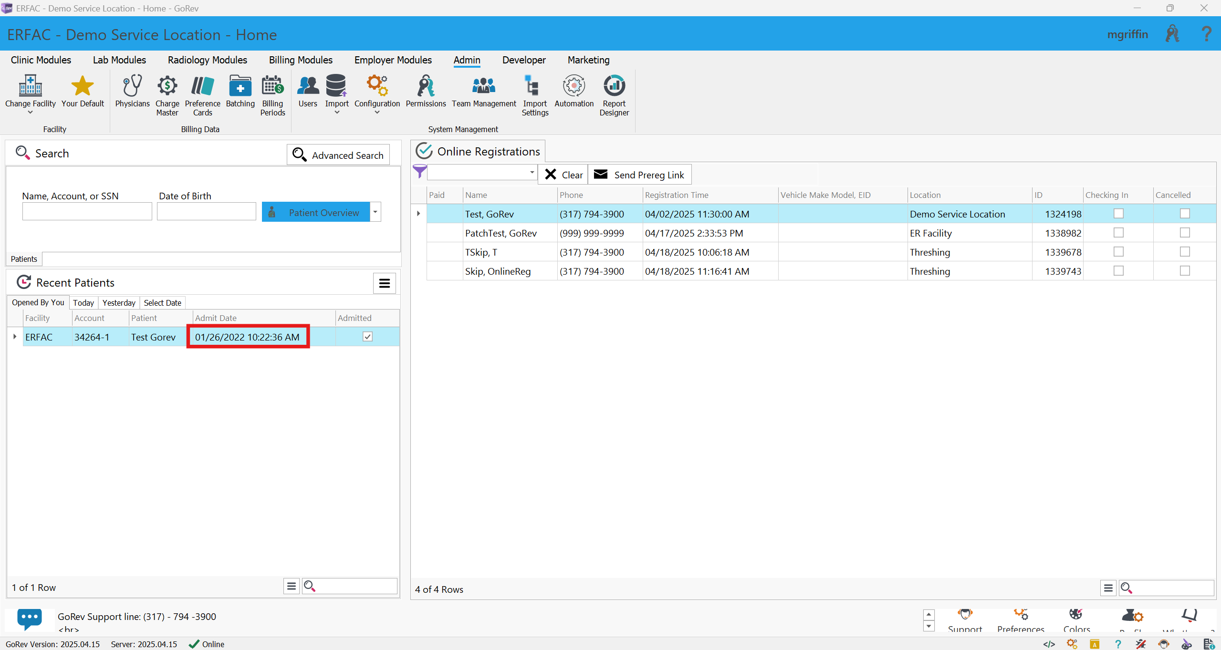Viewport: 1221px width, 650px height.
Task: Open the Import dropdown menu
Action: [x=337, y=94]
